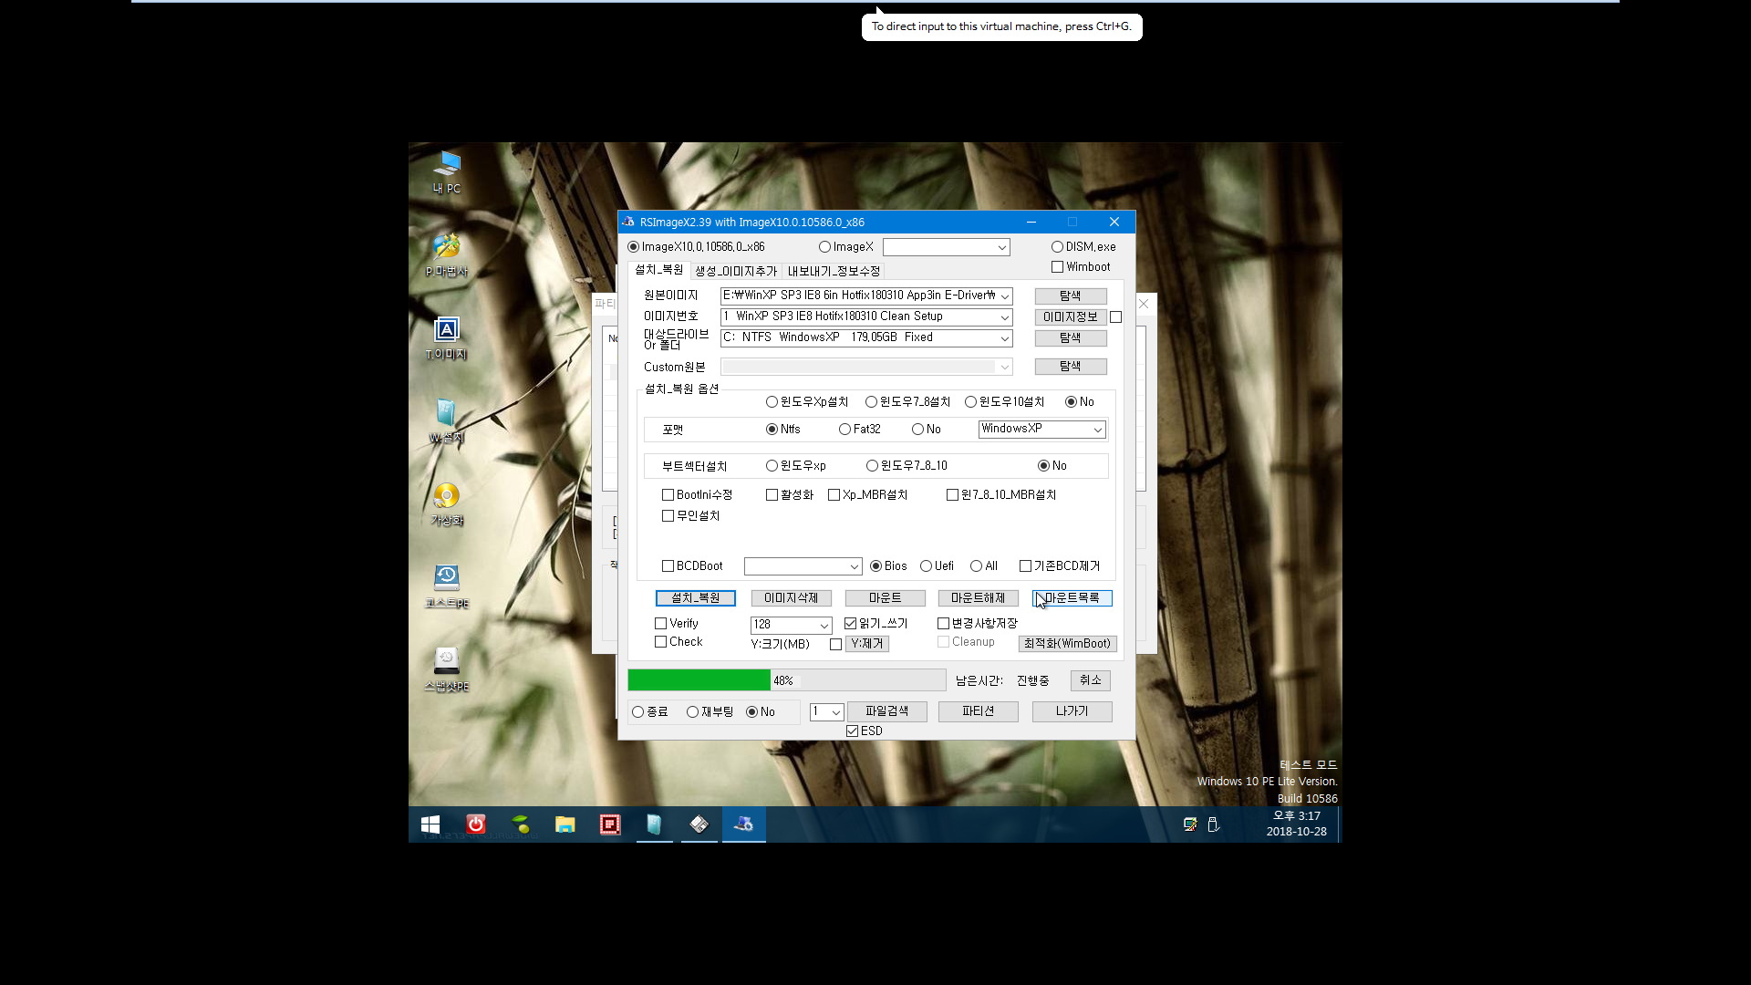Tick the BootIni수정 checkbox
Image resolution: width=1751 pixels, height=985 pixels.
(x=697, y=495)
